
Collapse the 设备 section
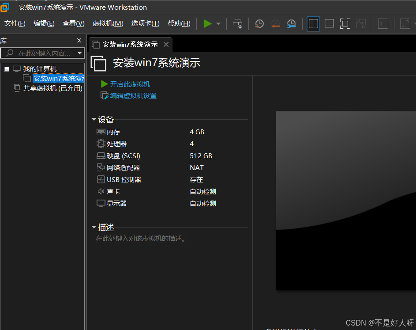coord(94,119)
